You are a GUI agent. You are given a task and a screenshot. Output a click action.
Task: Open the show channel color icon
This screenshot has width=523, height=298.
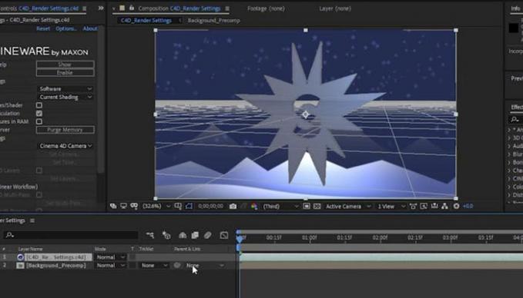pos(254,207)
